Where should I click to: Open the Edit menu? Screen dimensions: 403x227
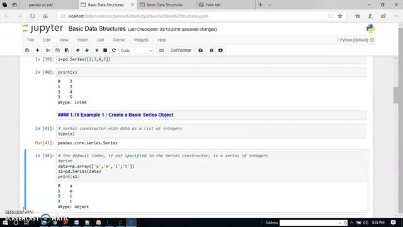click(x=47, y=40)
